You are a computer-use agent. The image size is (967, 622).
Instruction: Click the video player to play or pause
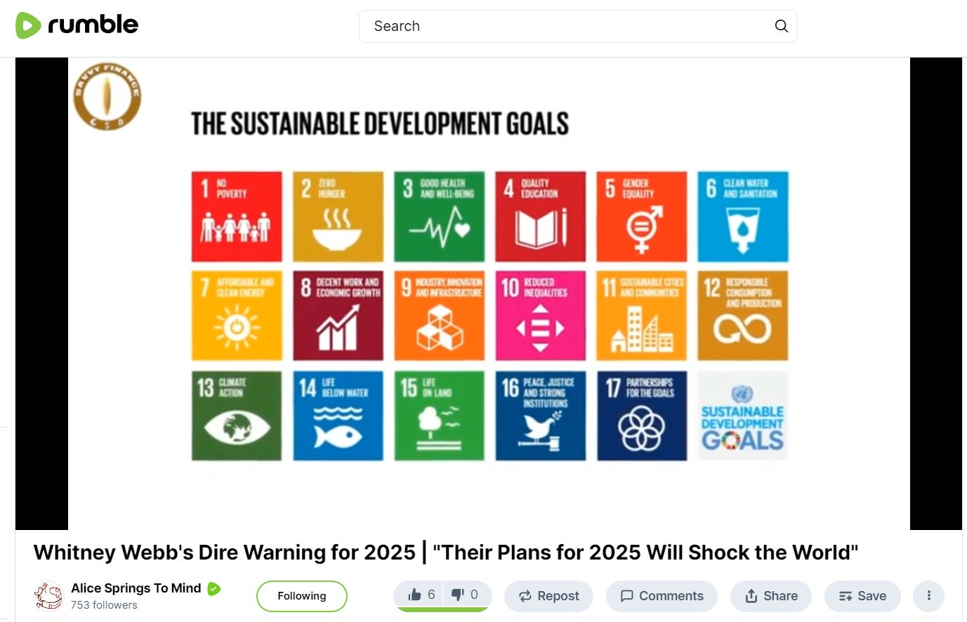click(489, 293)
